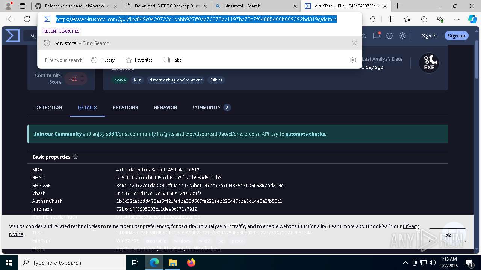Open Windows Start menu
Screen dimensions: 481x270
pos(9,262)
